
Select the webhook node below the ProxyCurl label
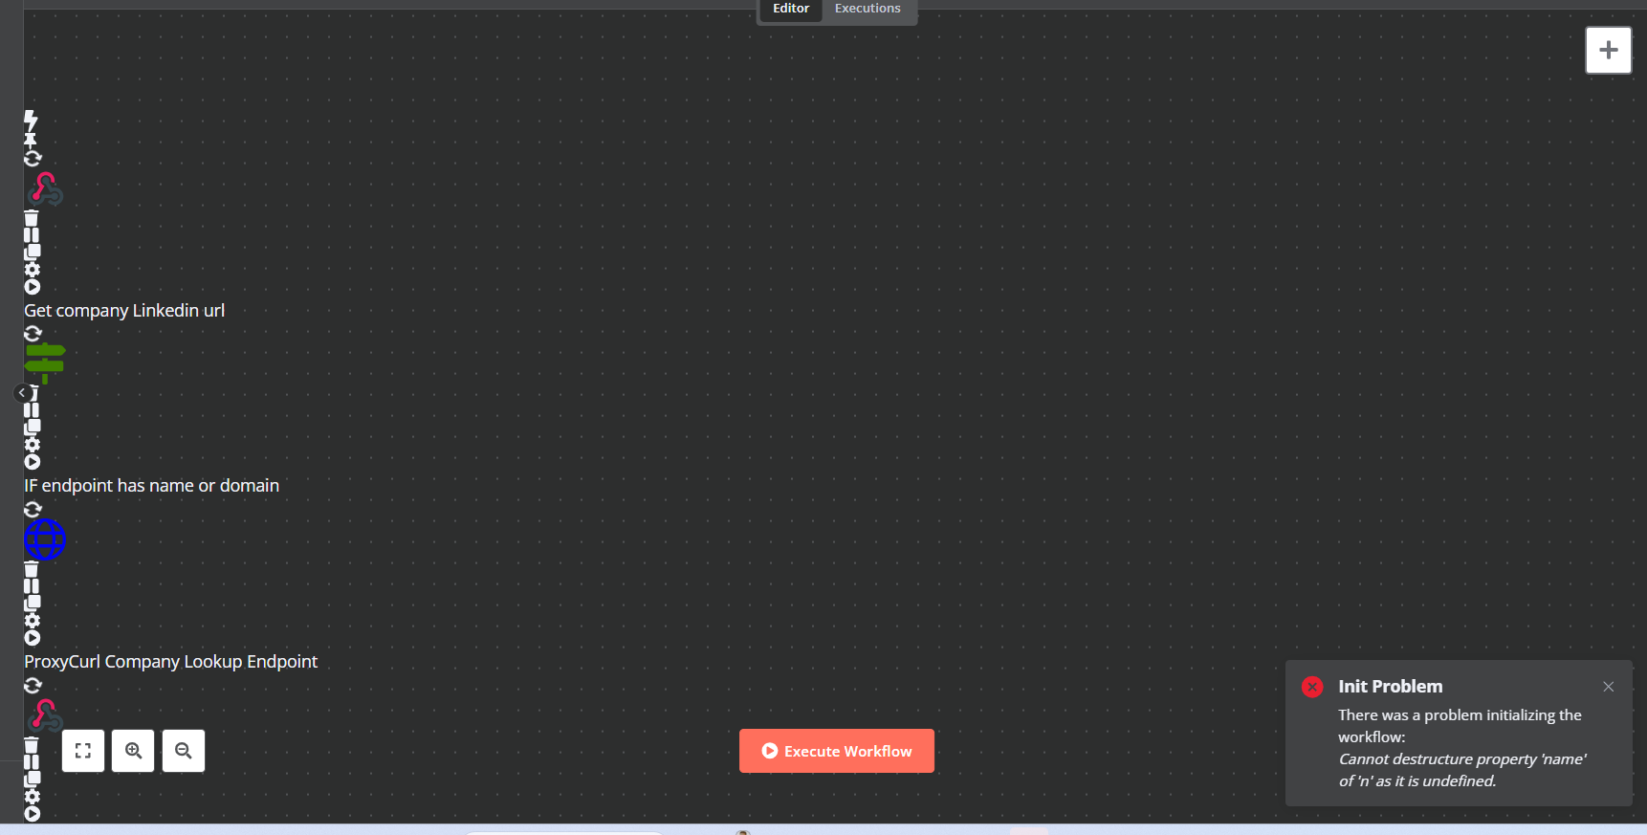[x=45, y=715]
